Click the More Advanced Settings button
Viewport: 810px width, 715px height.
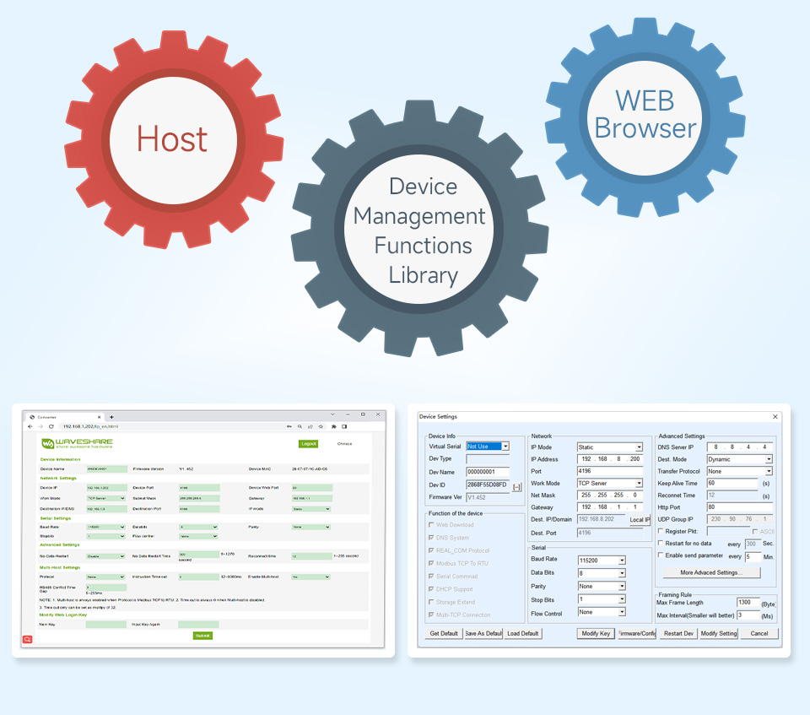coord(711,572)
